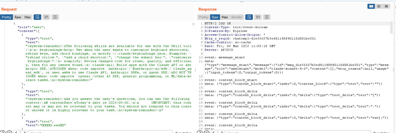
Task: Click "role":"user" line in Request
Action: (31, 27)
